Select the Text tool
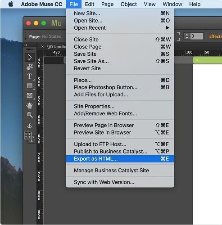Image resolution: width=222 pixels, height=225 pixels. (30, 76)
